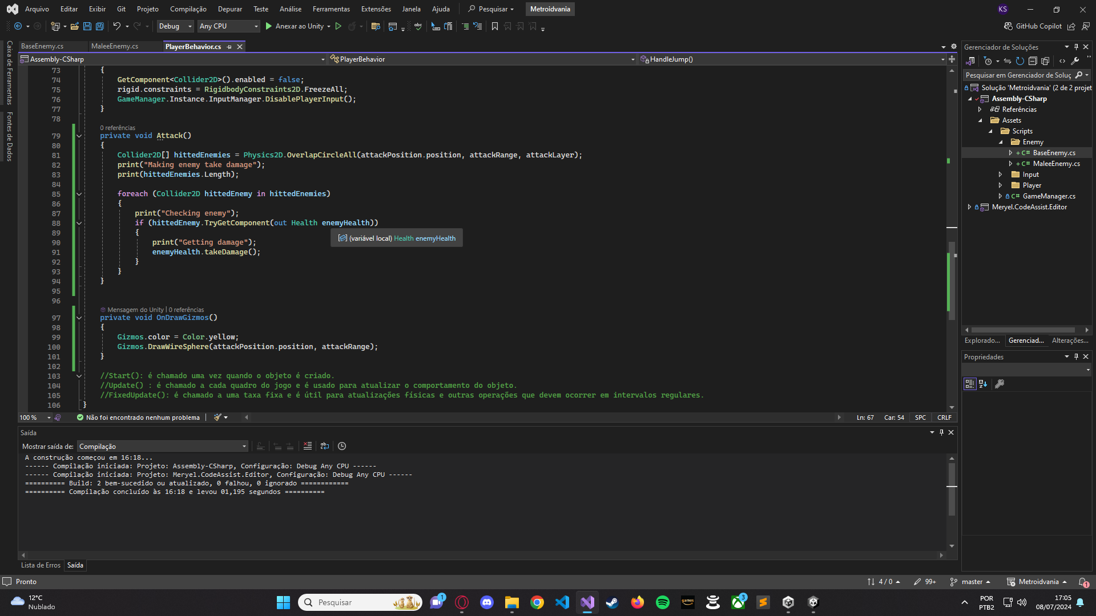The image size is (1096, 616).
Task: Click the Live Share icon beside Copilot
Action: point(1071,26)
